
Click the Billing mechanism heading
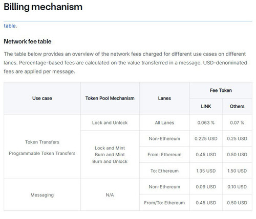tap(43, 7)
